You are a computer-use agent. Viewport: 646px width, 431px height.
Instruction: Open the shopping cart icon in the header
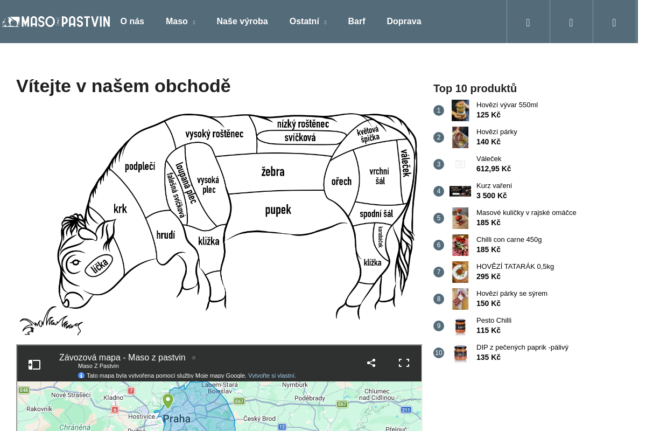tap(614, 22)
